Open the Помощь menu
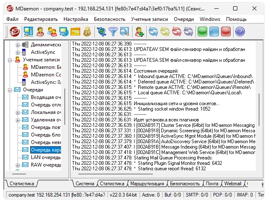Viewport: 267px width, 202px height. pyautogui.click(x=236, y=19)
